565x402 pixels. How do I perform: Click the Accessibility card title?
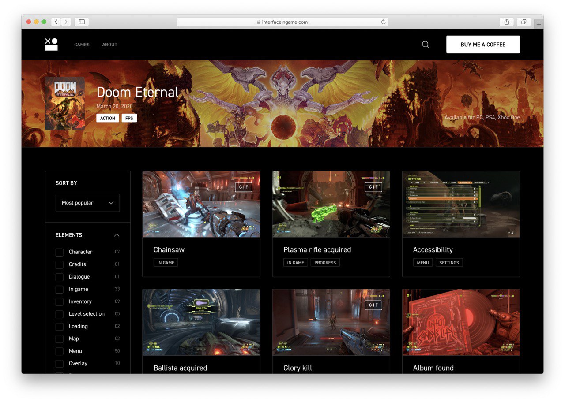tap(433, 249)
